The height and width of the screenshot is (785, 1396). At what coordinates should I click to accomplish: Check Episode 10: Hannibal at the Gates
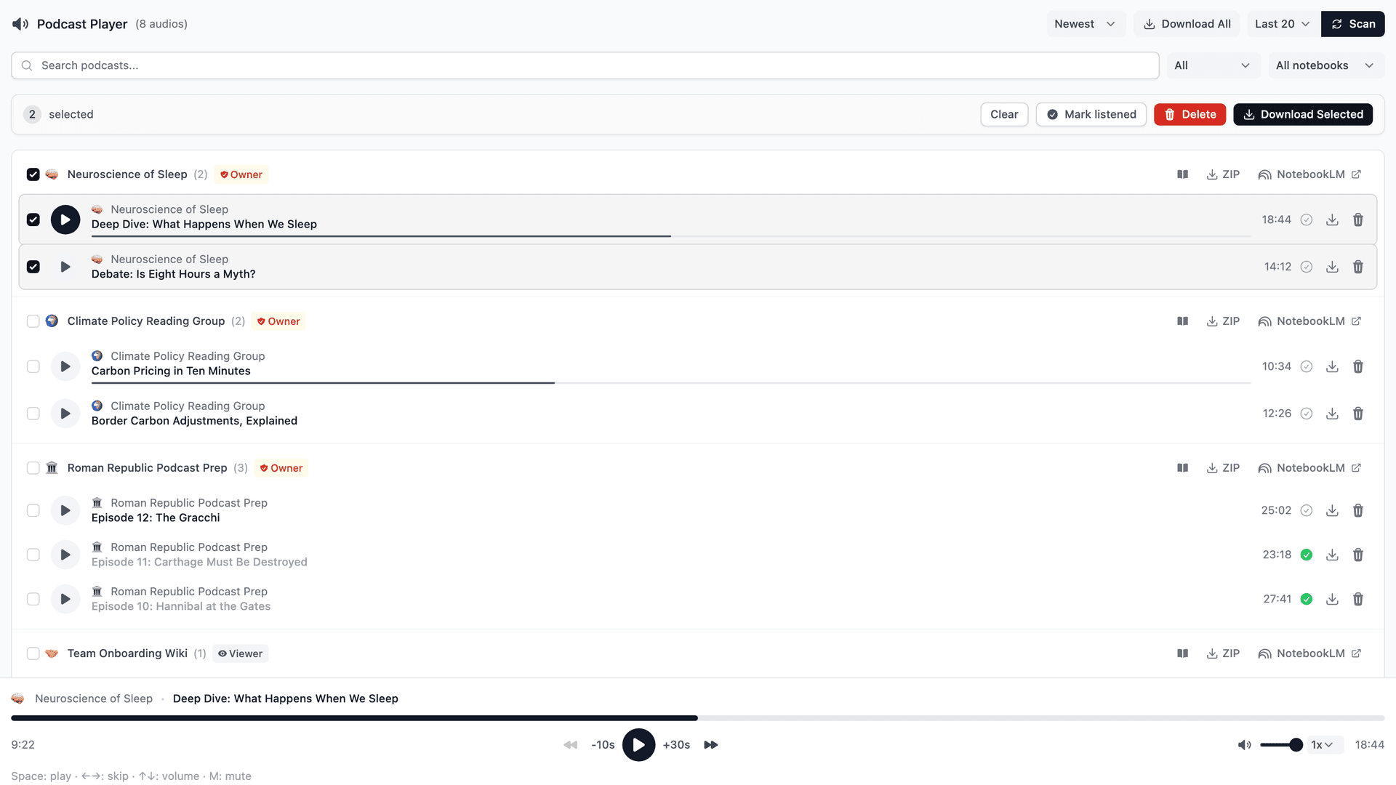click(33, 599)
